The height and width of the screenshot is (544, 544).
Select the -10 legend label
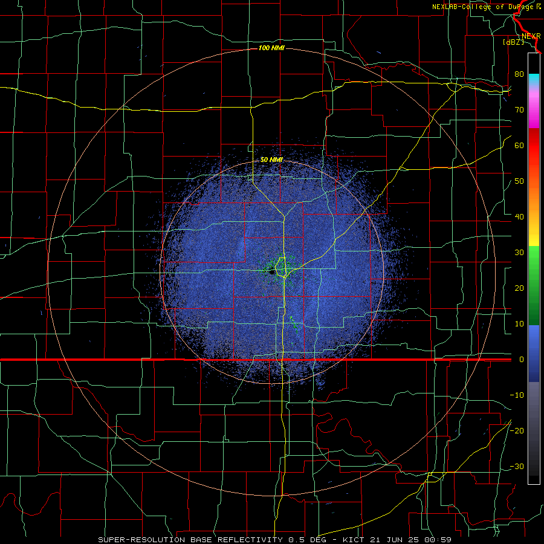(517, 395)
